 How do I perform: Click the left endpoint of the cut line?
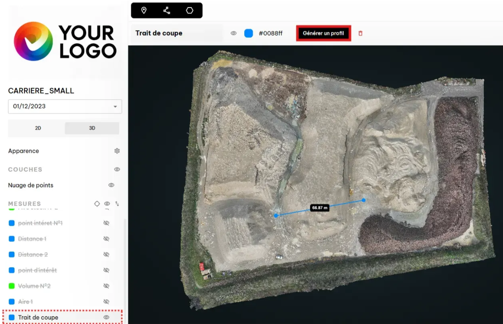point(276,216)
